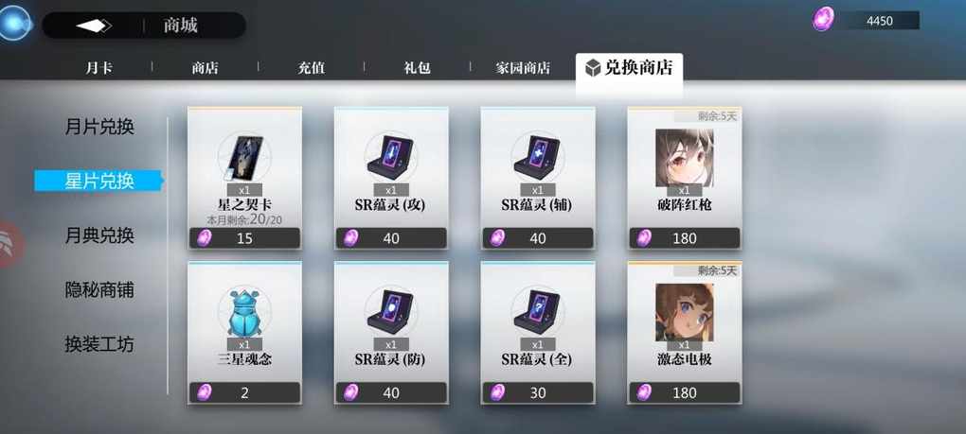The image size is (966, 434).
Task: Click the 180 price button under 破阵红枪
Action: pyautogui.click(x=685, y=238)
